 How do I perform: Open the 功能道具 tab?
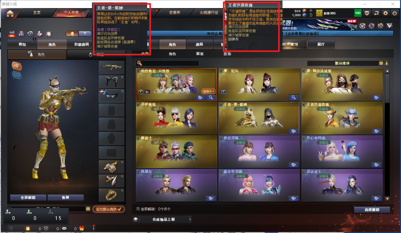(x=81, y=44)
